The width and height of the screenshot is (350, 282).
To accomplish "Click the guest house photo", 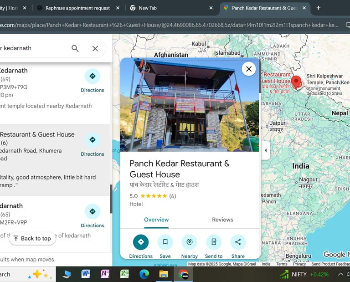I will coord(190,105).
